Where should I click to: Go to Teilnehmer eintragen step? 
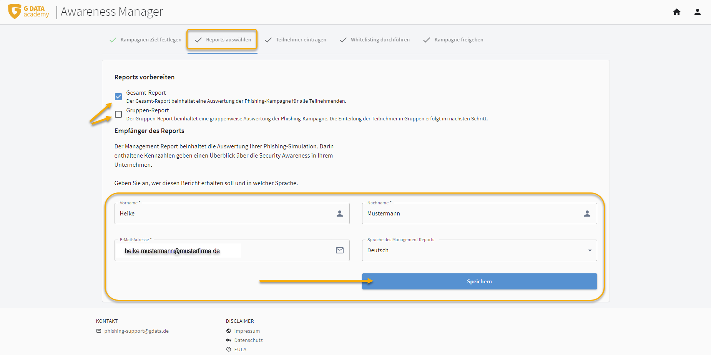pos(296,40)
